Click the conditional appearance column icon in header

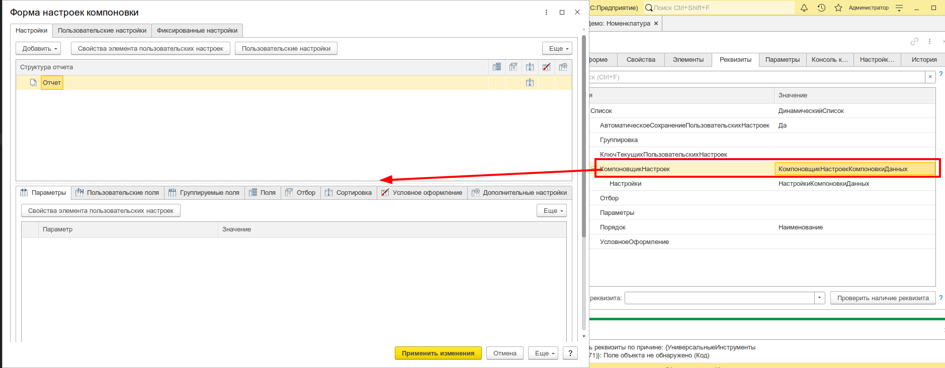pyautogui.click(x=547, y=67)
